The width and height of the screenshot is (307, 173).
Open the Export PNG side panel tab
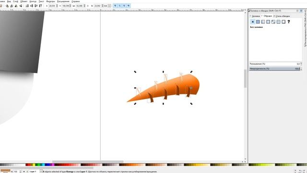click(x=305, y=28)
